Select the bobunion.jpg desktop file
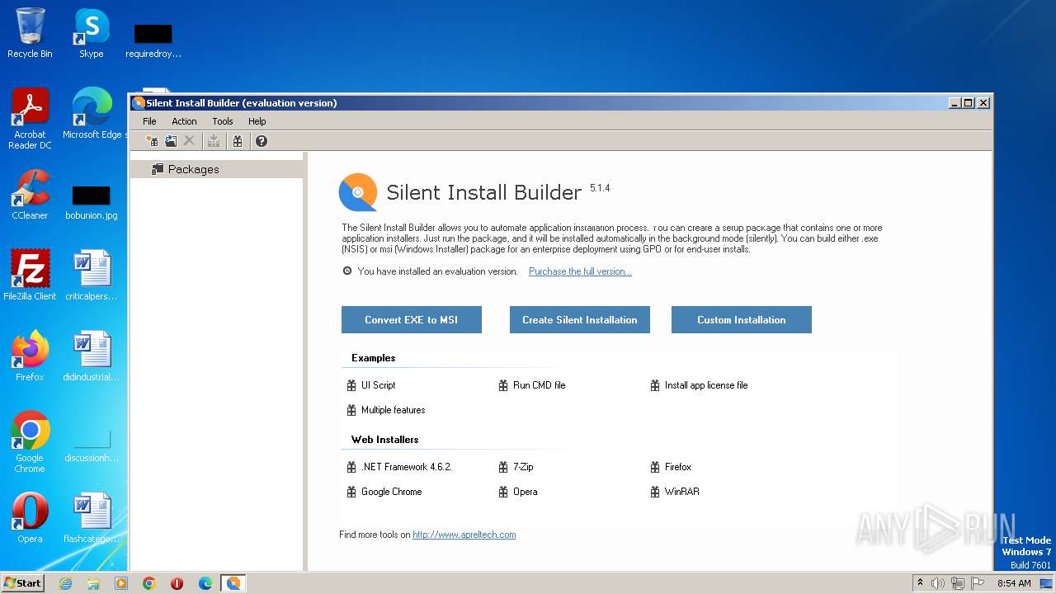This screenshot has width=1056, height=594. (x=92, y=202)
